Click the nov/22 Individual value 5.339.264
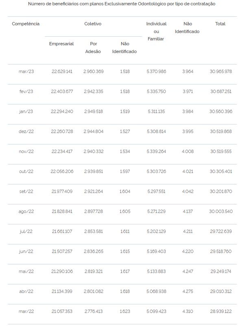The width and height of the screenshot is (245, 326). 156,151
